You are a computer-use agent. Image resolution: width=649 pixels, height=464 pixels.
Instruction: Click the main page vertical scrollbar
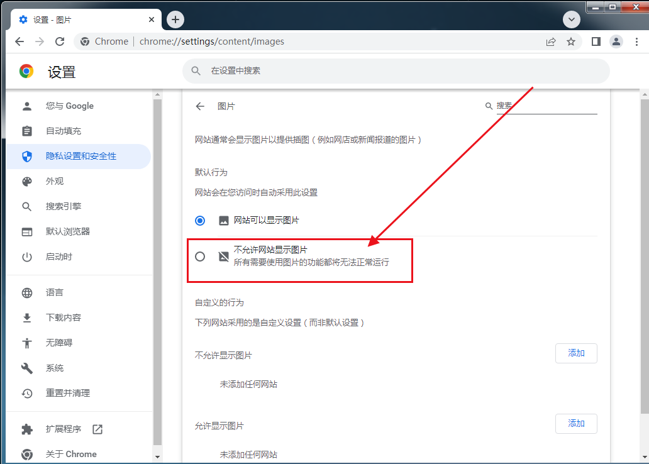[645, 257]
